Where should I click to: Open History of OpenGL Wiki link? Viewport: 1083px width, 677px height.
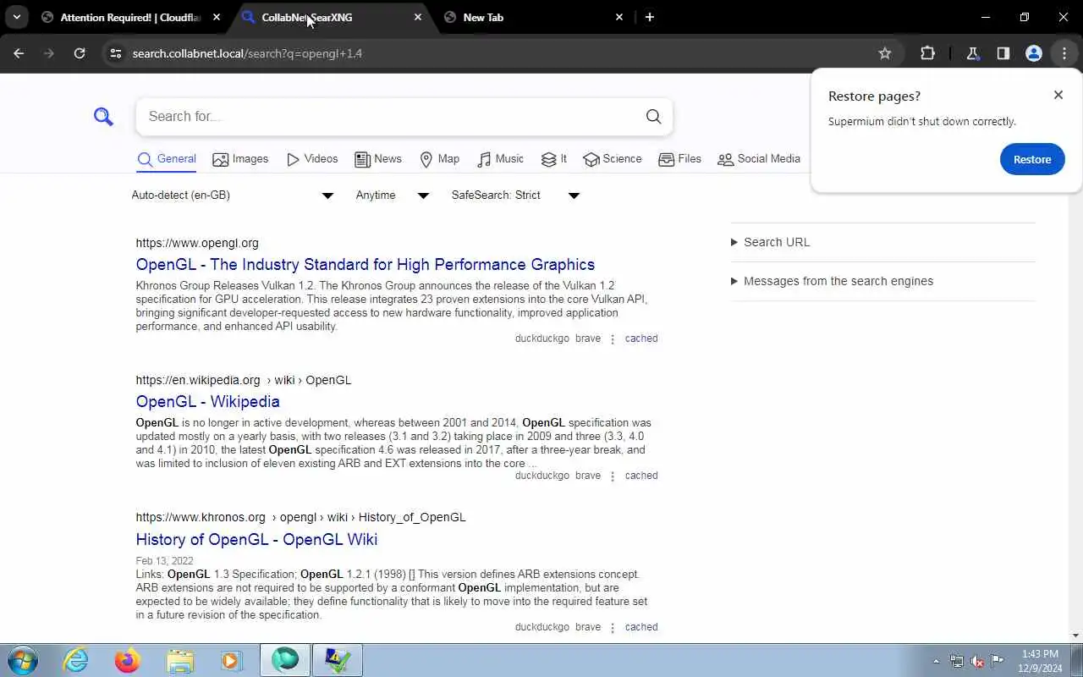click(256, 539)
